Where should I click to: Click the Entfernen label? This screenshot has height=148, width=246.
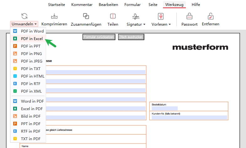pos(211,24)
